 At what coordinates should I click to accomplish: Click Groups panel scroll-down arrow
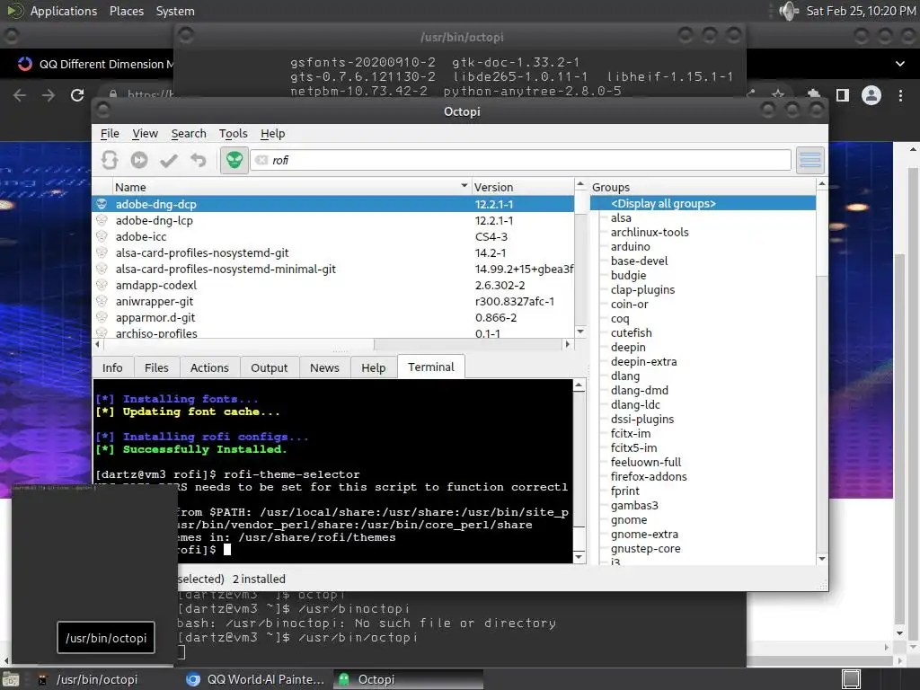821,559
